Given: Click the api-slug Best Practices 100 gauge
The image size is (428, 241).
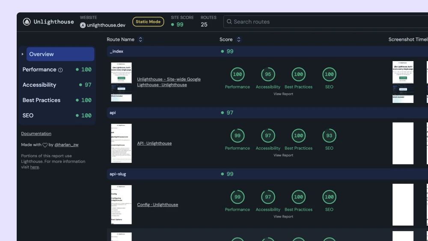Looking at the screenshot, I should [x=299, y=197].
